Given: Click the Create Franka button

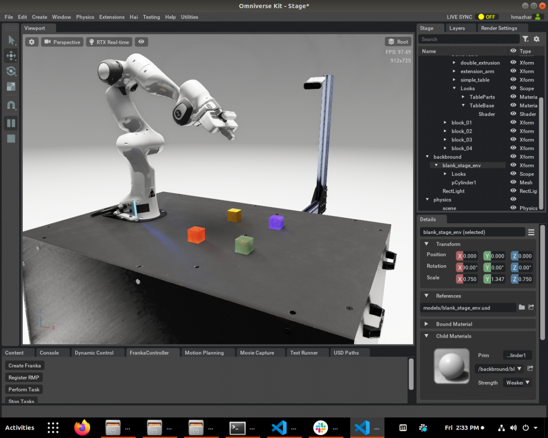Looking at the screenshot, I should (x=25, y=365).
